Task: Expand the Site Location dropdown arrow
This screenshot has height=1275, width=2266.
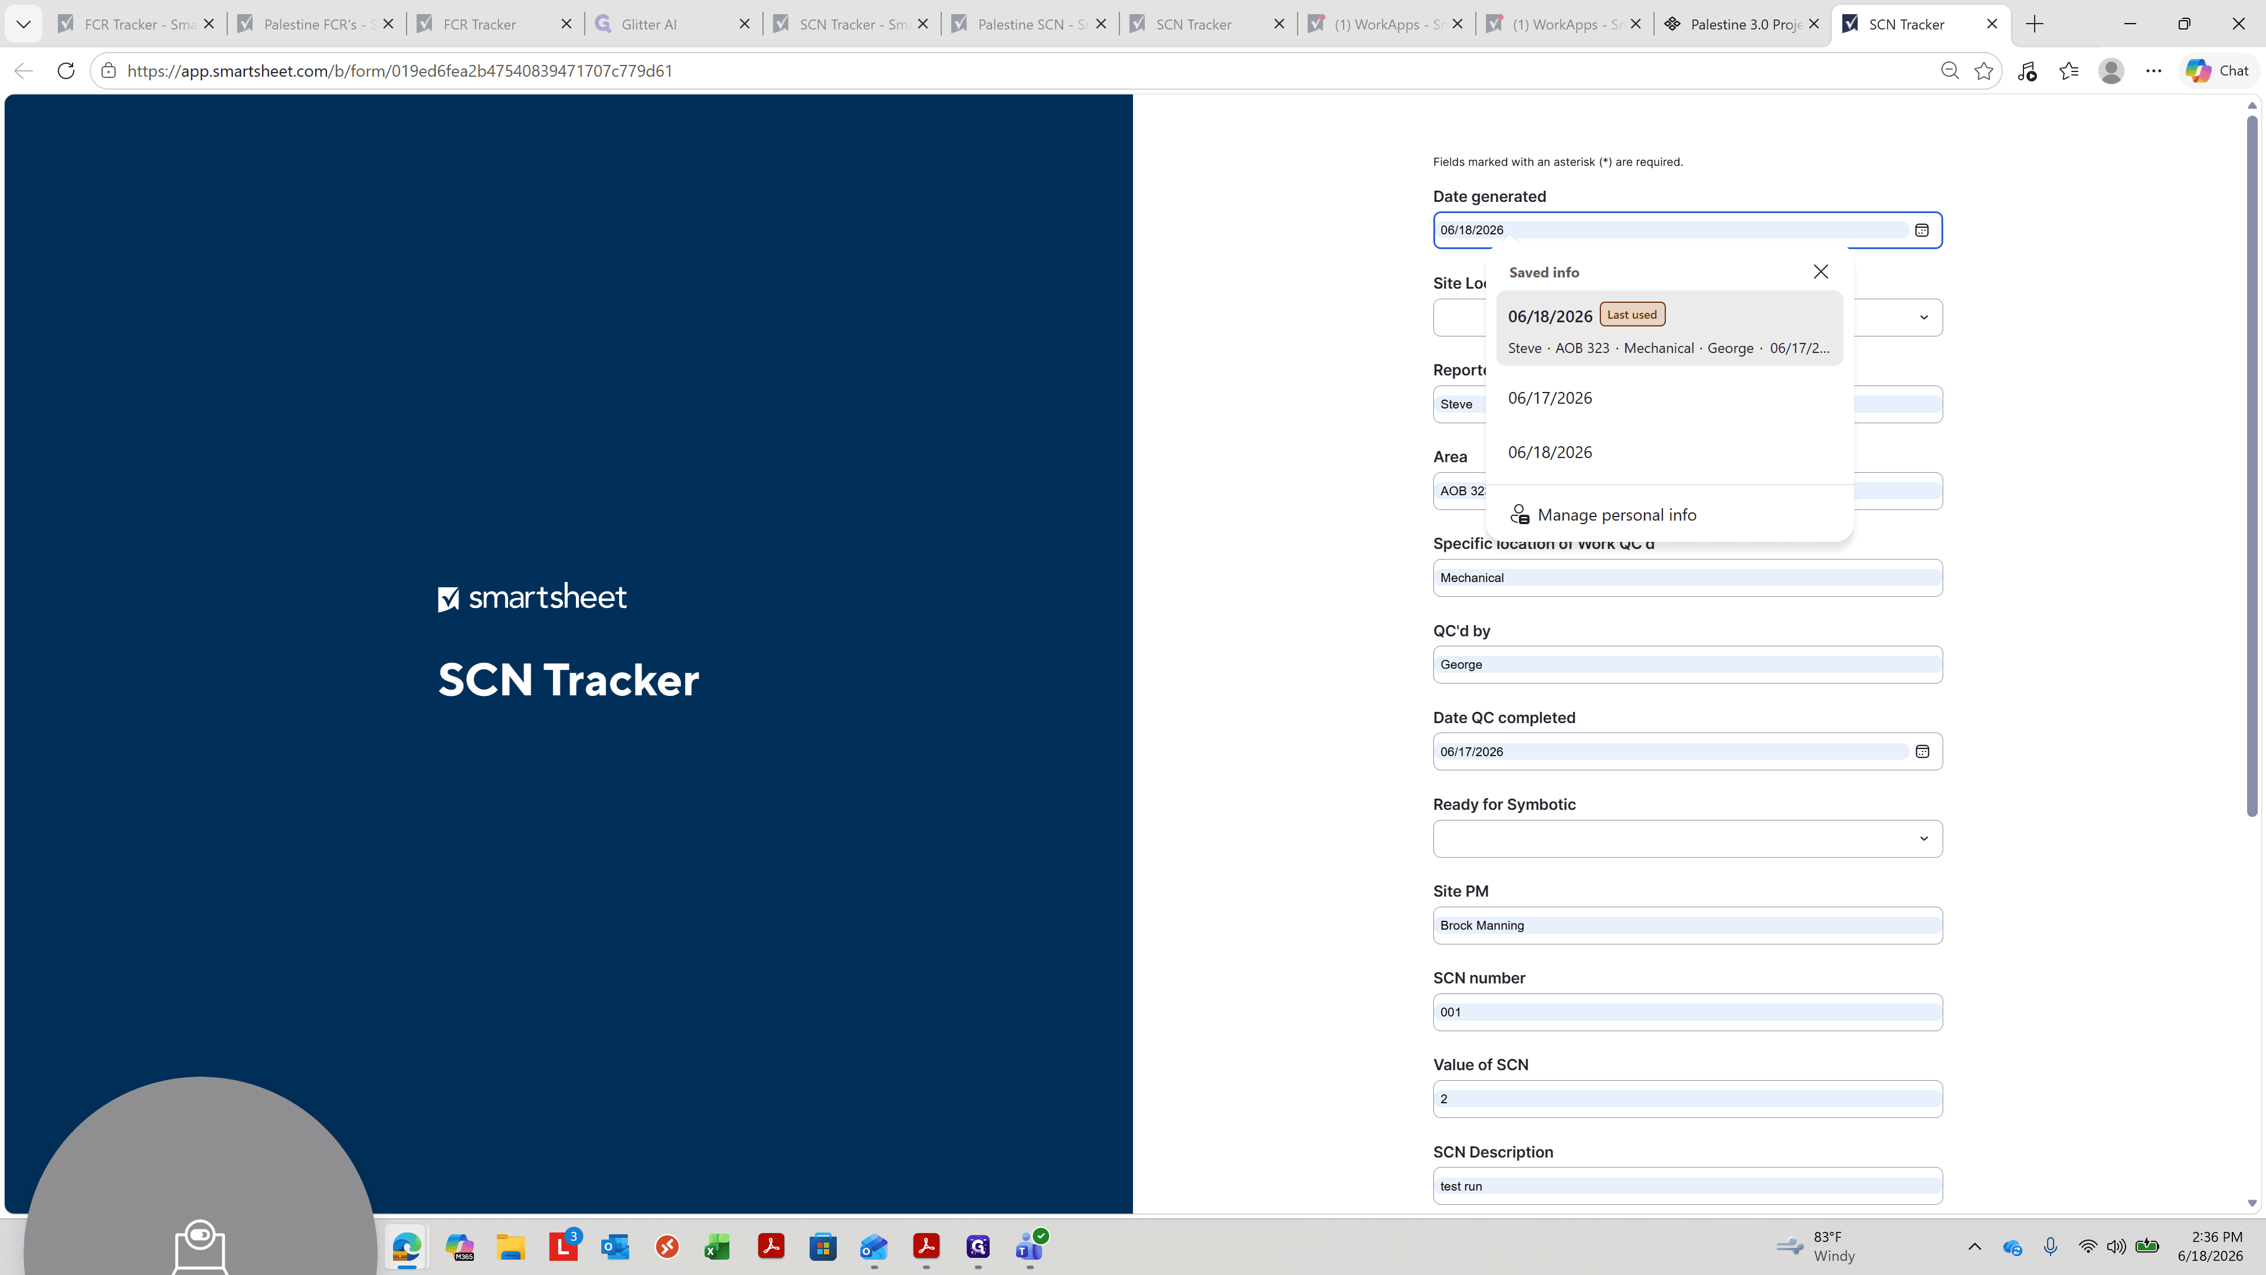Action: [x=1924, y=318]
